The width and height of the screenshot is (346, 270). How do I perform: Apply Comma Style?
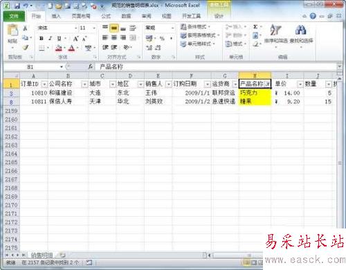(x=171, y=38)
